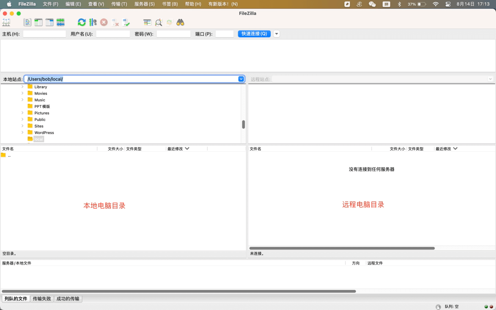Switch to 传输失败 tab

42,299
